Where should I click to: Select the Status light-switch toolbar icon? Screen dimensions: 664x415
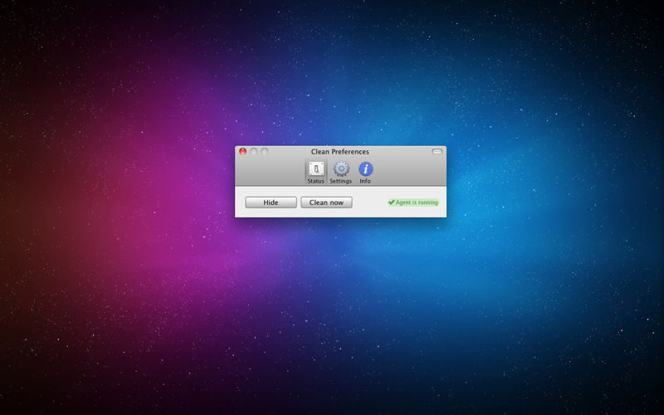pos(316,169)
